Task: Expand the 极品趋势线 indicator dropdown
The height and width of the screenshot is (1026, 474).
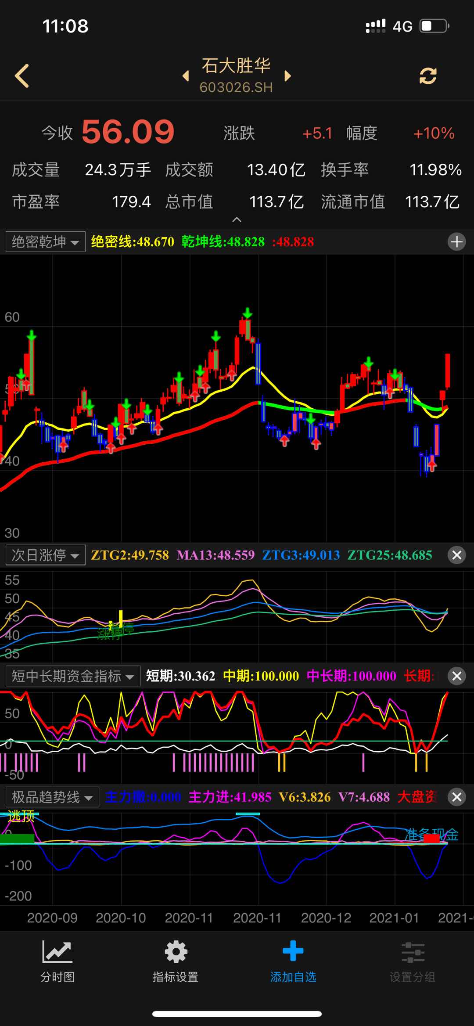Action: coord(52,797)
